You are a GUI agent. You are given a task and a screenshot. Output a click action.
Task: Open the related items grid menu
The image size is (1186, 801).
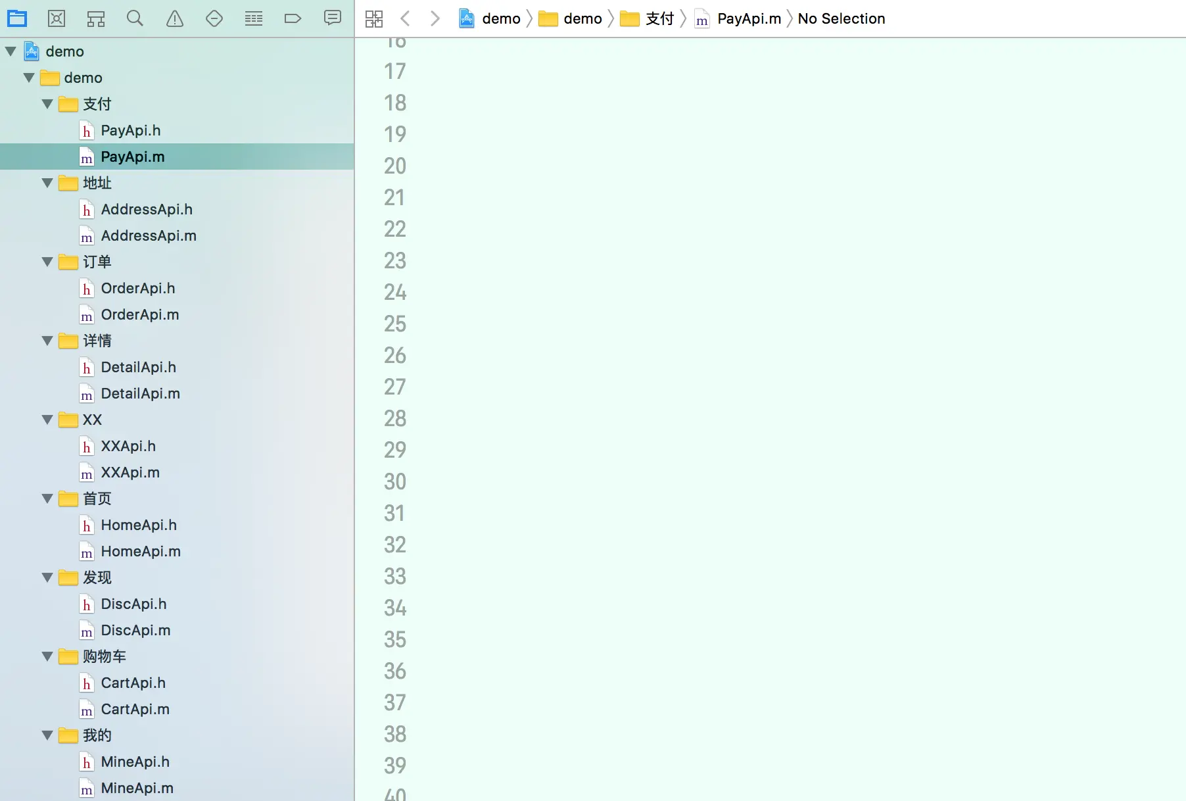(374, 18)
